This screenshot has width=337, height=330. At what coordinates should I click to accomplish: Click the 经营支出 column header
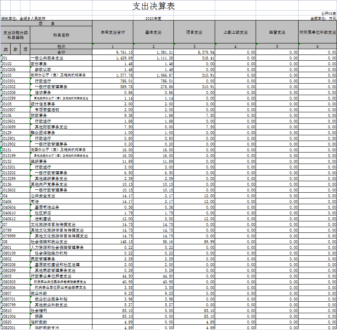coord(277,32)
